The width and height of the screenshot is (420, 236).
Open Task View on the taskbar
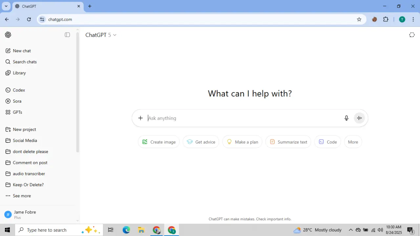click(x=111, y=230)
